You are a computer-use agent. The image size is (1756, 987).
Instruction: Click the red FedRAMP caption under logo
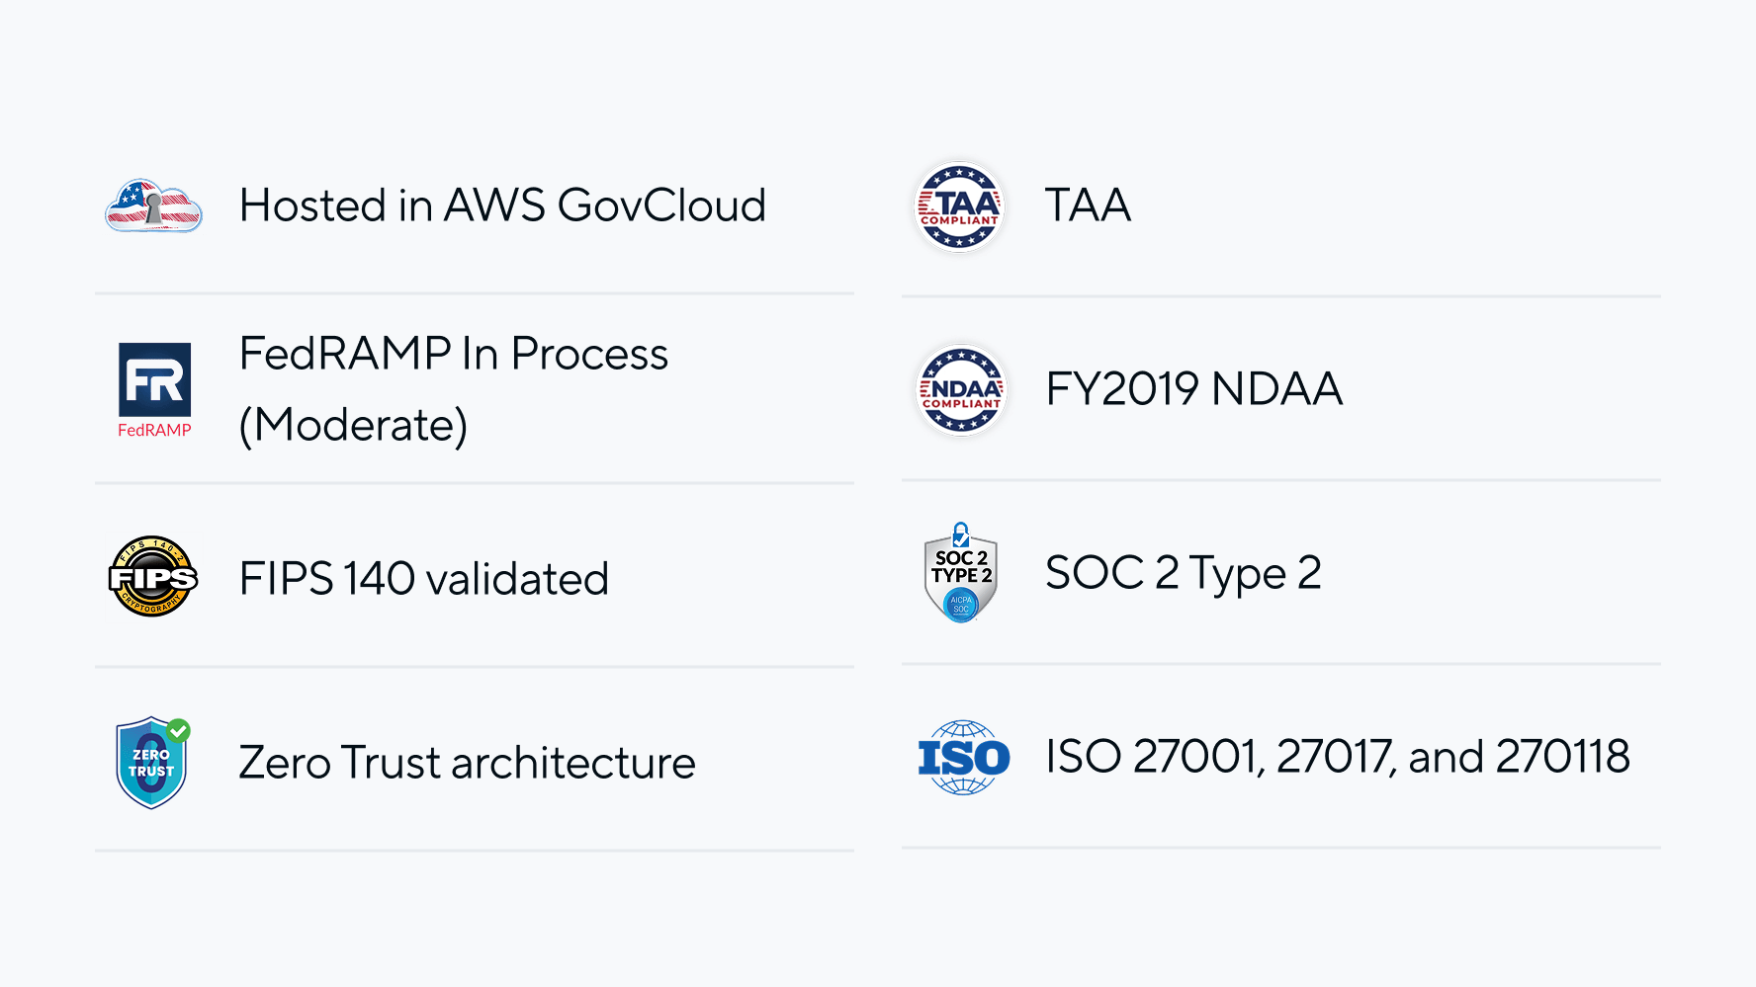coord(154,430)
